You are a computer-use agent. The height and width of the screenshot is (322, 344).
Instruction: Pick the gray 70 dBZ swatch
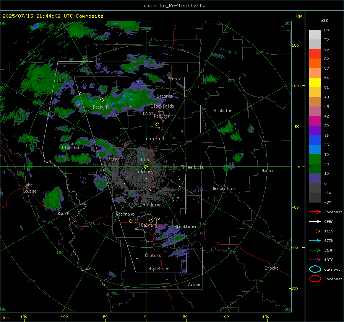315,44
